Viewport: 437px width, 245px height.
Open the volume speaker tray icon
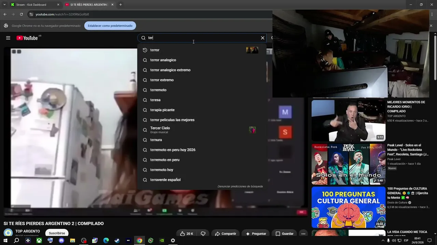coord(394,241)
